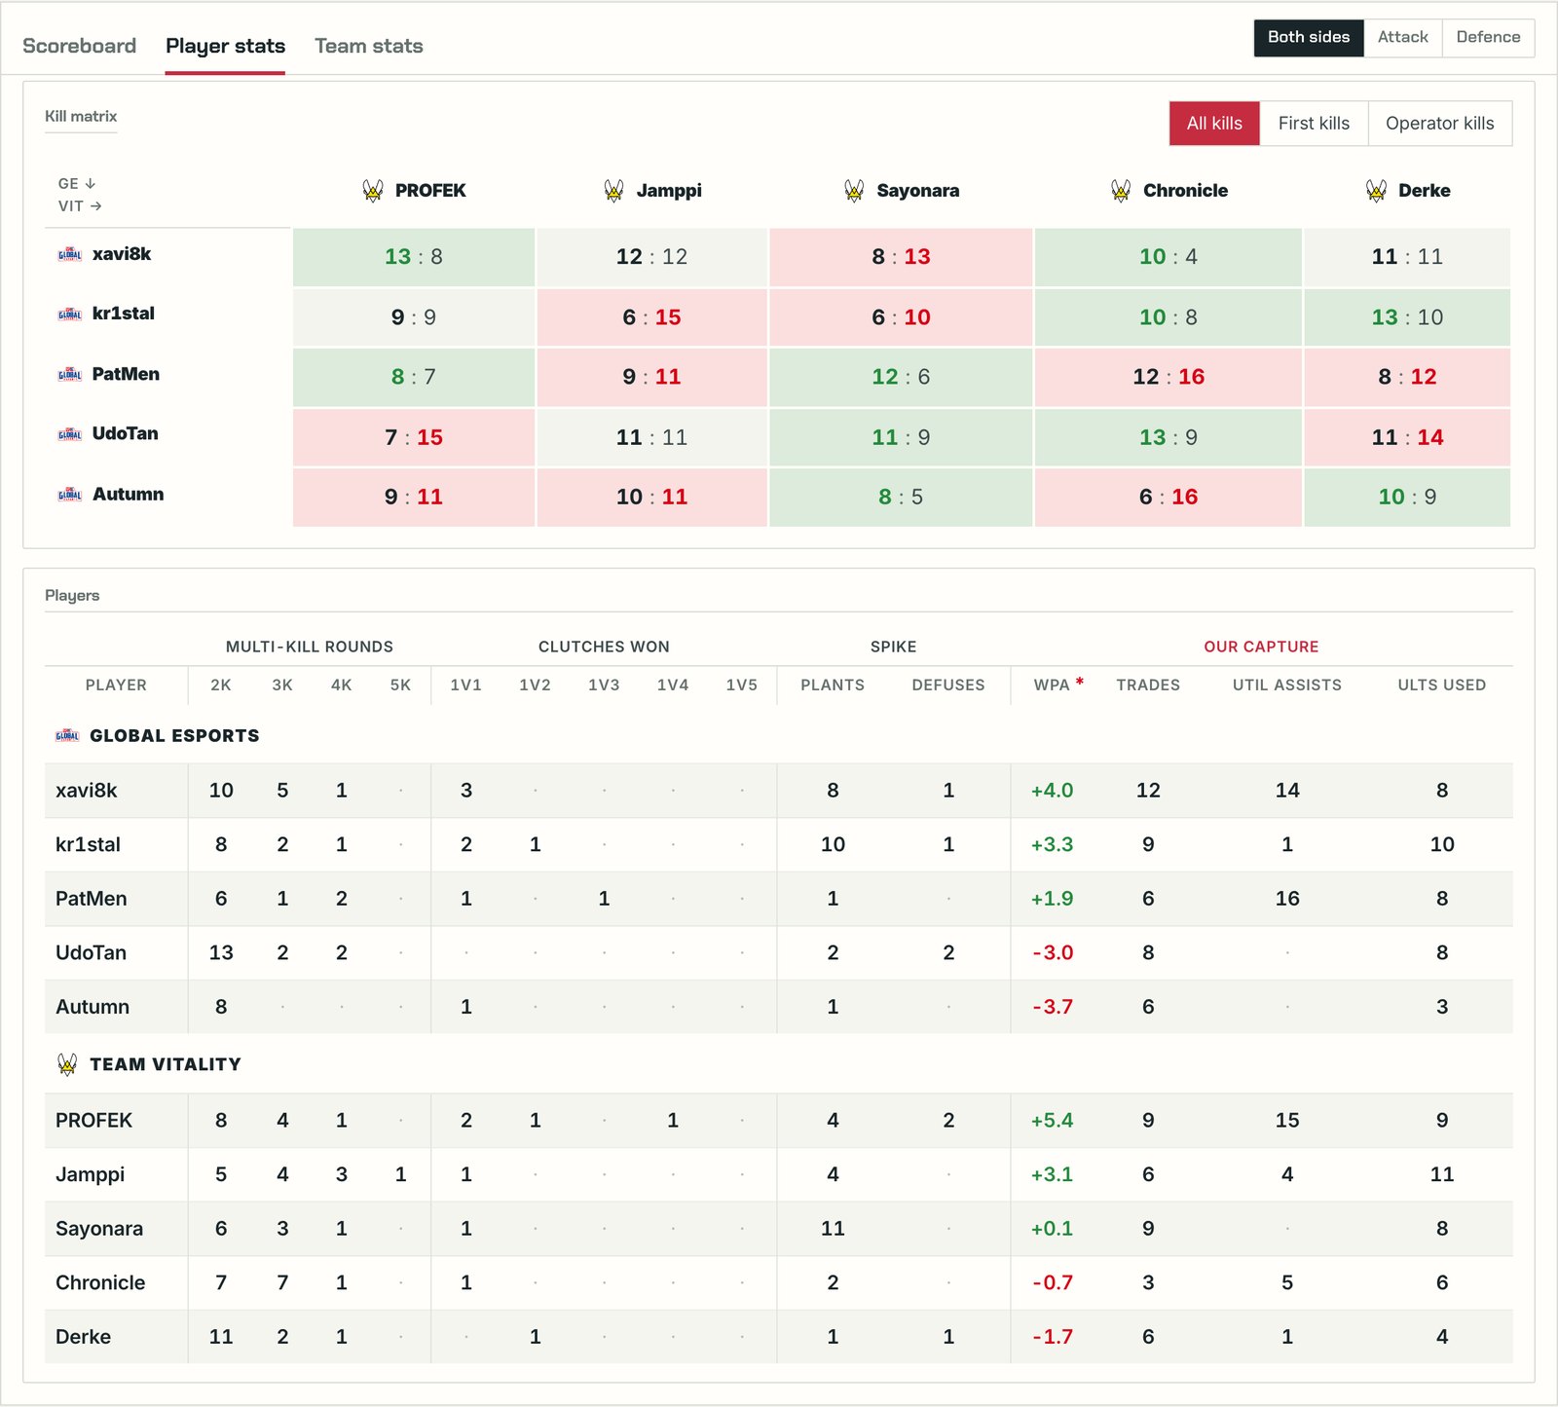Click the Vitality logo next to PROFEK
The image size is (1558, 1407).
(x=373, y=191)
